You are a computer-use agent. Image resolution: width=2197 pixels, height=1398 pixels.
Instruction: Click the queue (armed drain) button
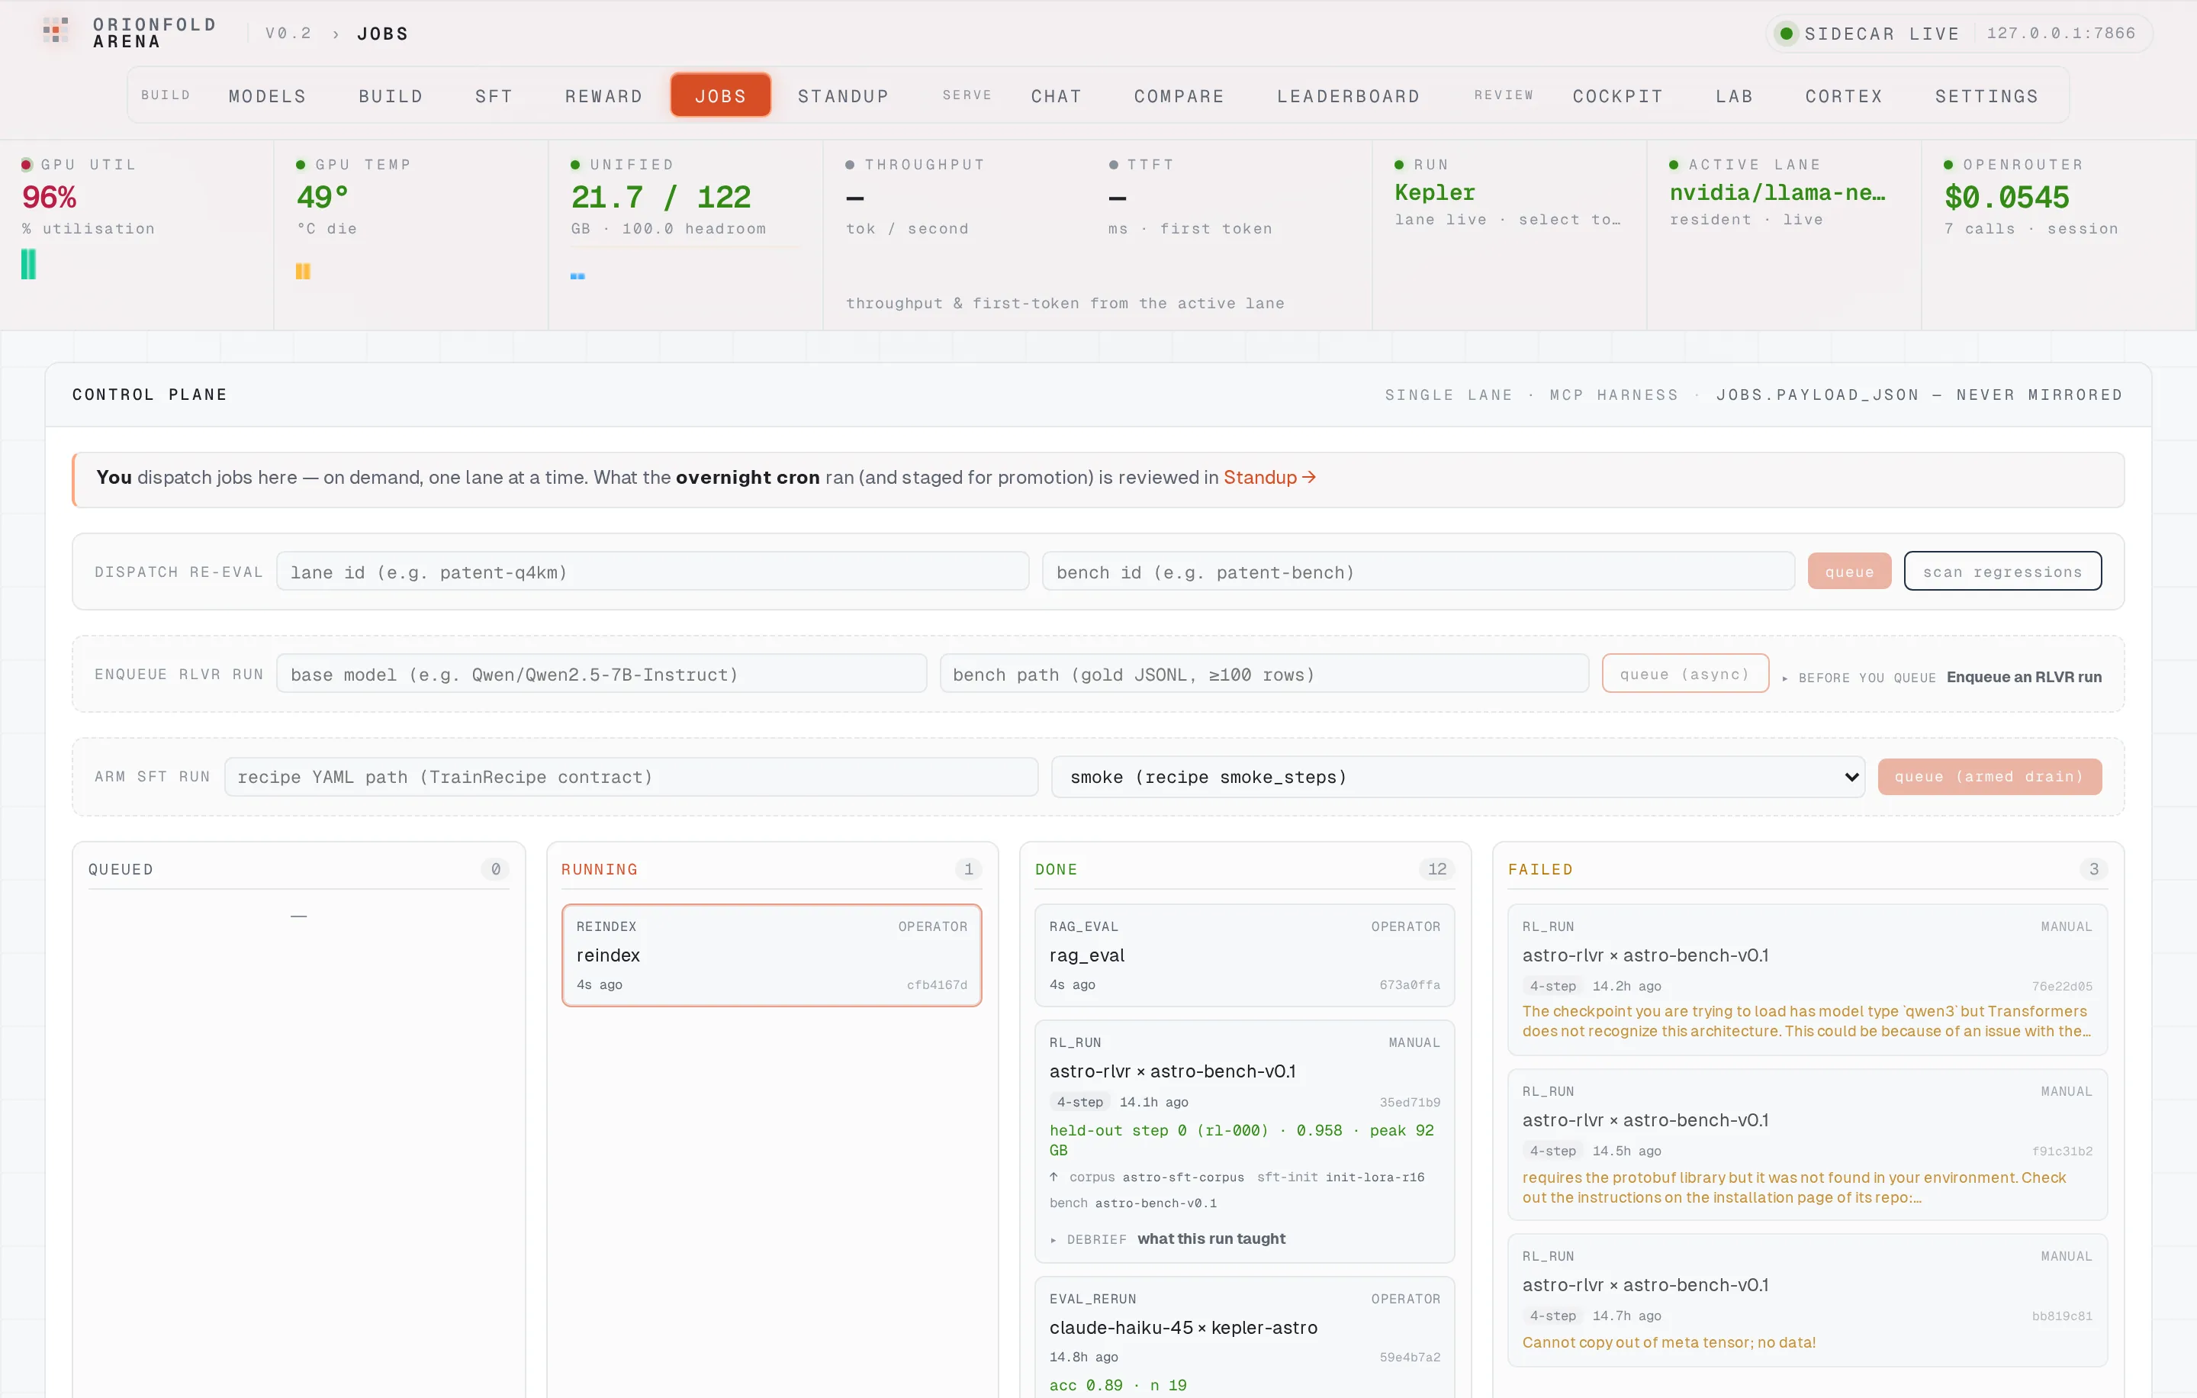(1989, 777)
